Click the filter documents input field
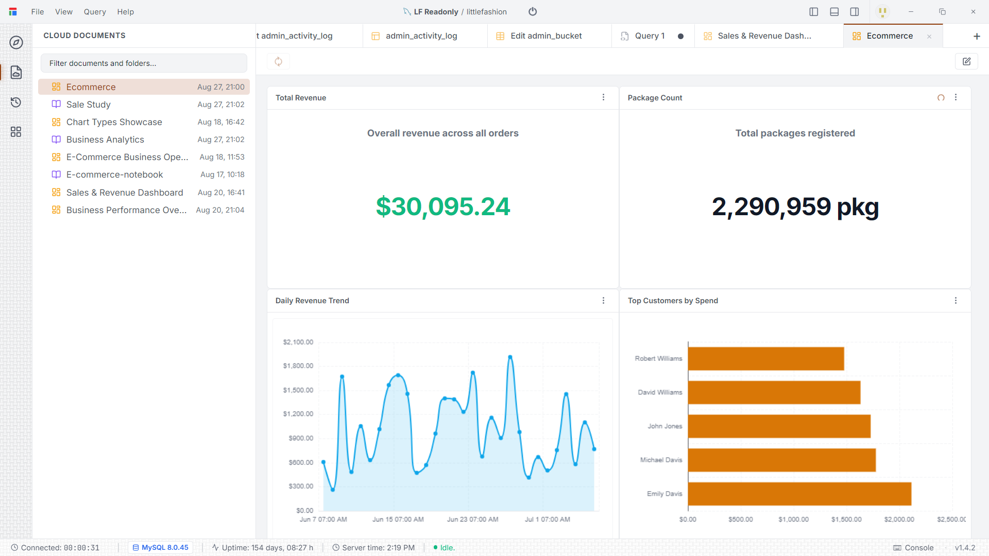The image size is (989, 556). click(x=144, y=63)
